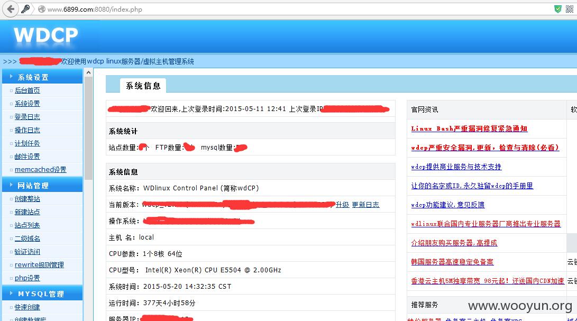Screen dimensions: 577x321
Task: Open 快速创建 under MYSQL管理
Action: tap(27, 307)
